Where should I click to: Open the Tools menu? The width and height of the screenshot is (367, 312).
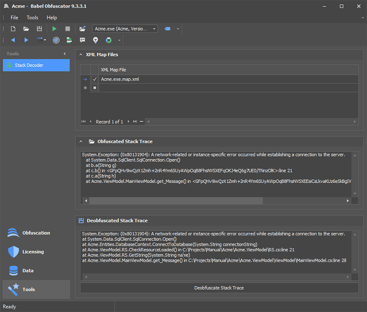click(32, 17)
